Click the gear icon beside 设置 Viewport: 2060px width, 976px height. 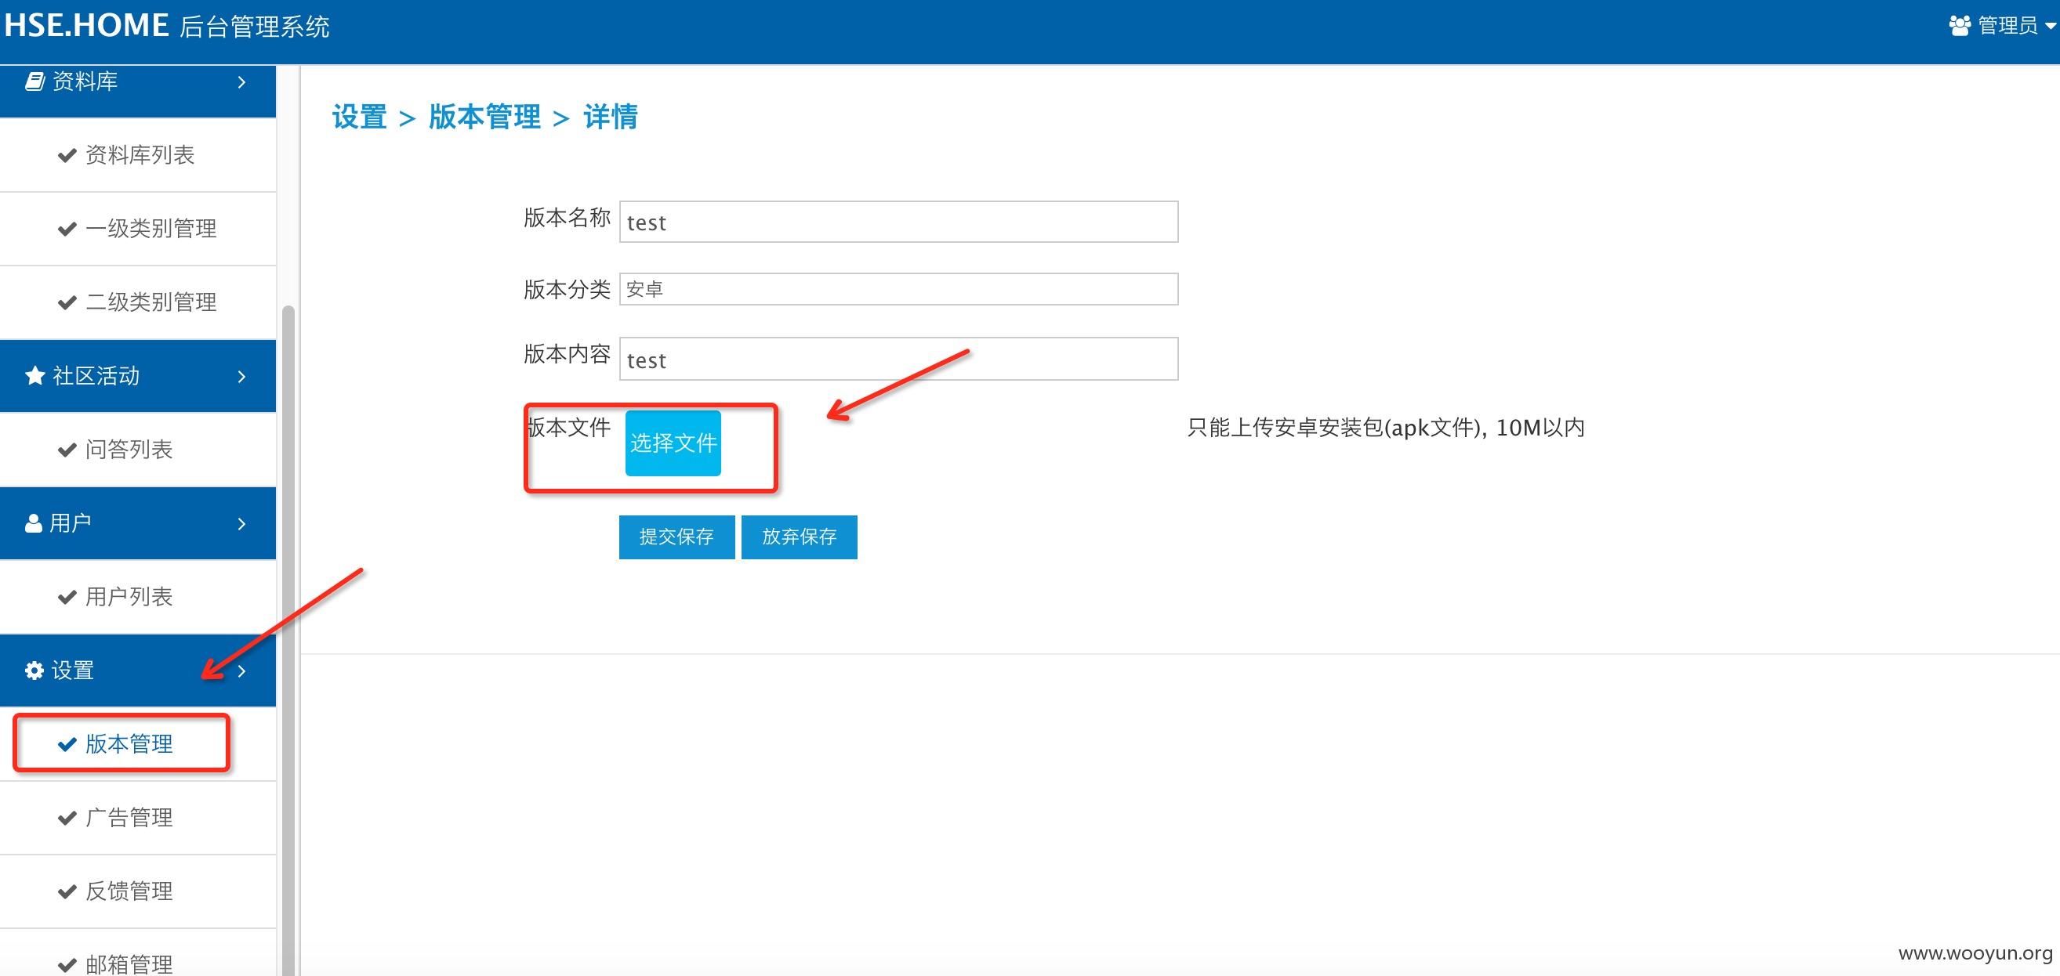pyautogui.click(x=34, y=671)
